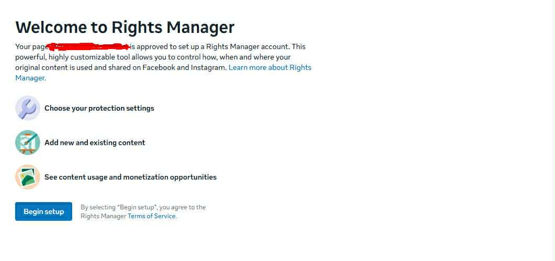Open the Terms of Service link
555x261 pixels.
[152, 216]
